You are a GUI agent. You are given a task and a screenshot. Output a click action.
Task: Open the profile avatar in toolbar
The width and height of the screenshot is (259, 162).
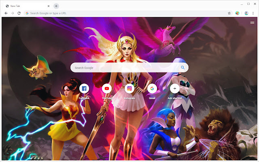[246, 13]
